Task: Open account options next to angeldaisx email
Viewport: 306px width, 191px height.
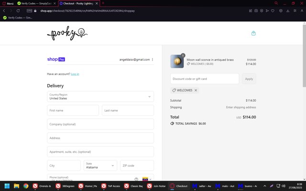Action: (x=153, y=59)
